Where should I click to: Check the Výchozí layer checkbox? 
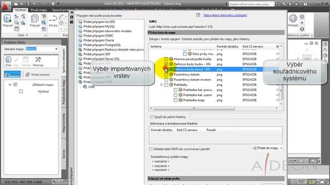pyautogui.click(x=21, y=91)
